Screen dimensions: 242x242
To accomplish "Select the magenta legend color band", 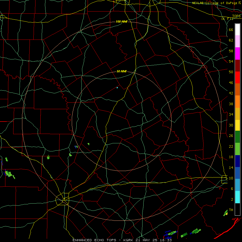I will 237,54.
